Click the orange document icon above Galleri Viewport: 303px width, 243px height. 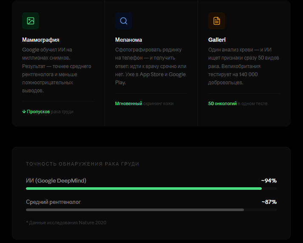217,21
